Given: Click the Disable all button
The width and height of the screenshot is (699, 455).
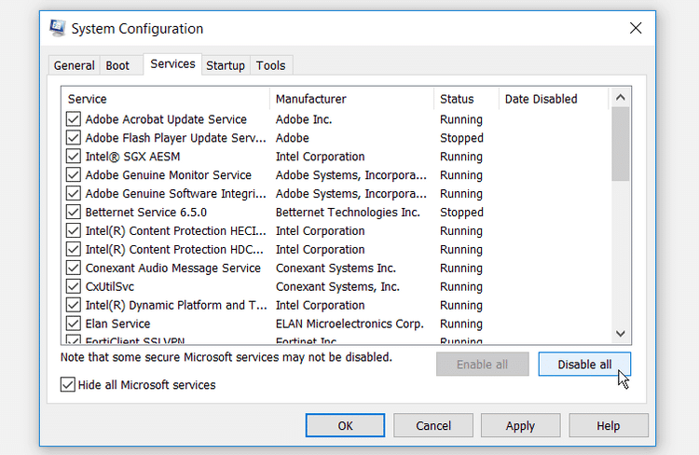Looking at the screenshot, I should click(x=584, y=365).
